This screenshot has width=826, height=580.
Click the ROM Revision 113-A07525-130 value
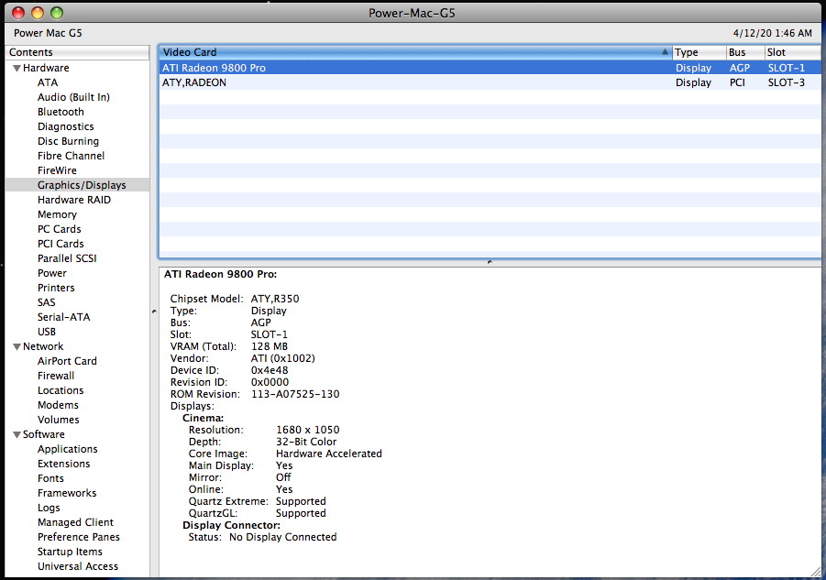pos(295,394)
